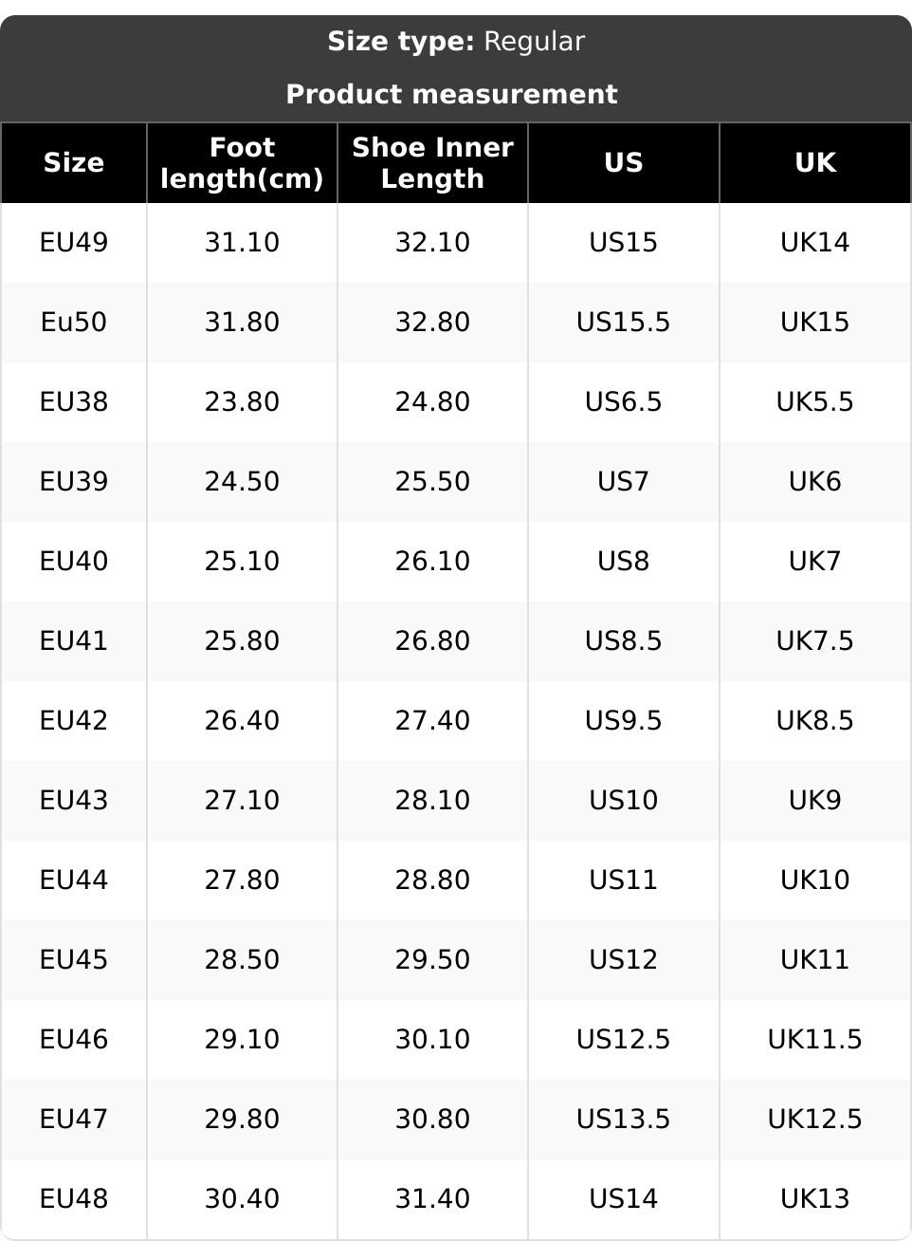The width and height of the screenshot is (912, 1241).
Task: Click the Size column header
Action: (x=74, y=163)
